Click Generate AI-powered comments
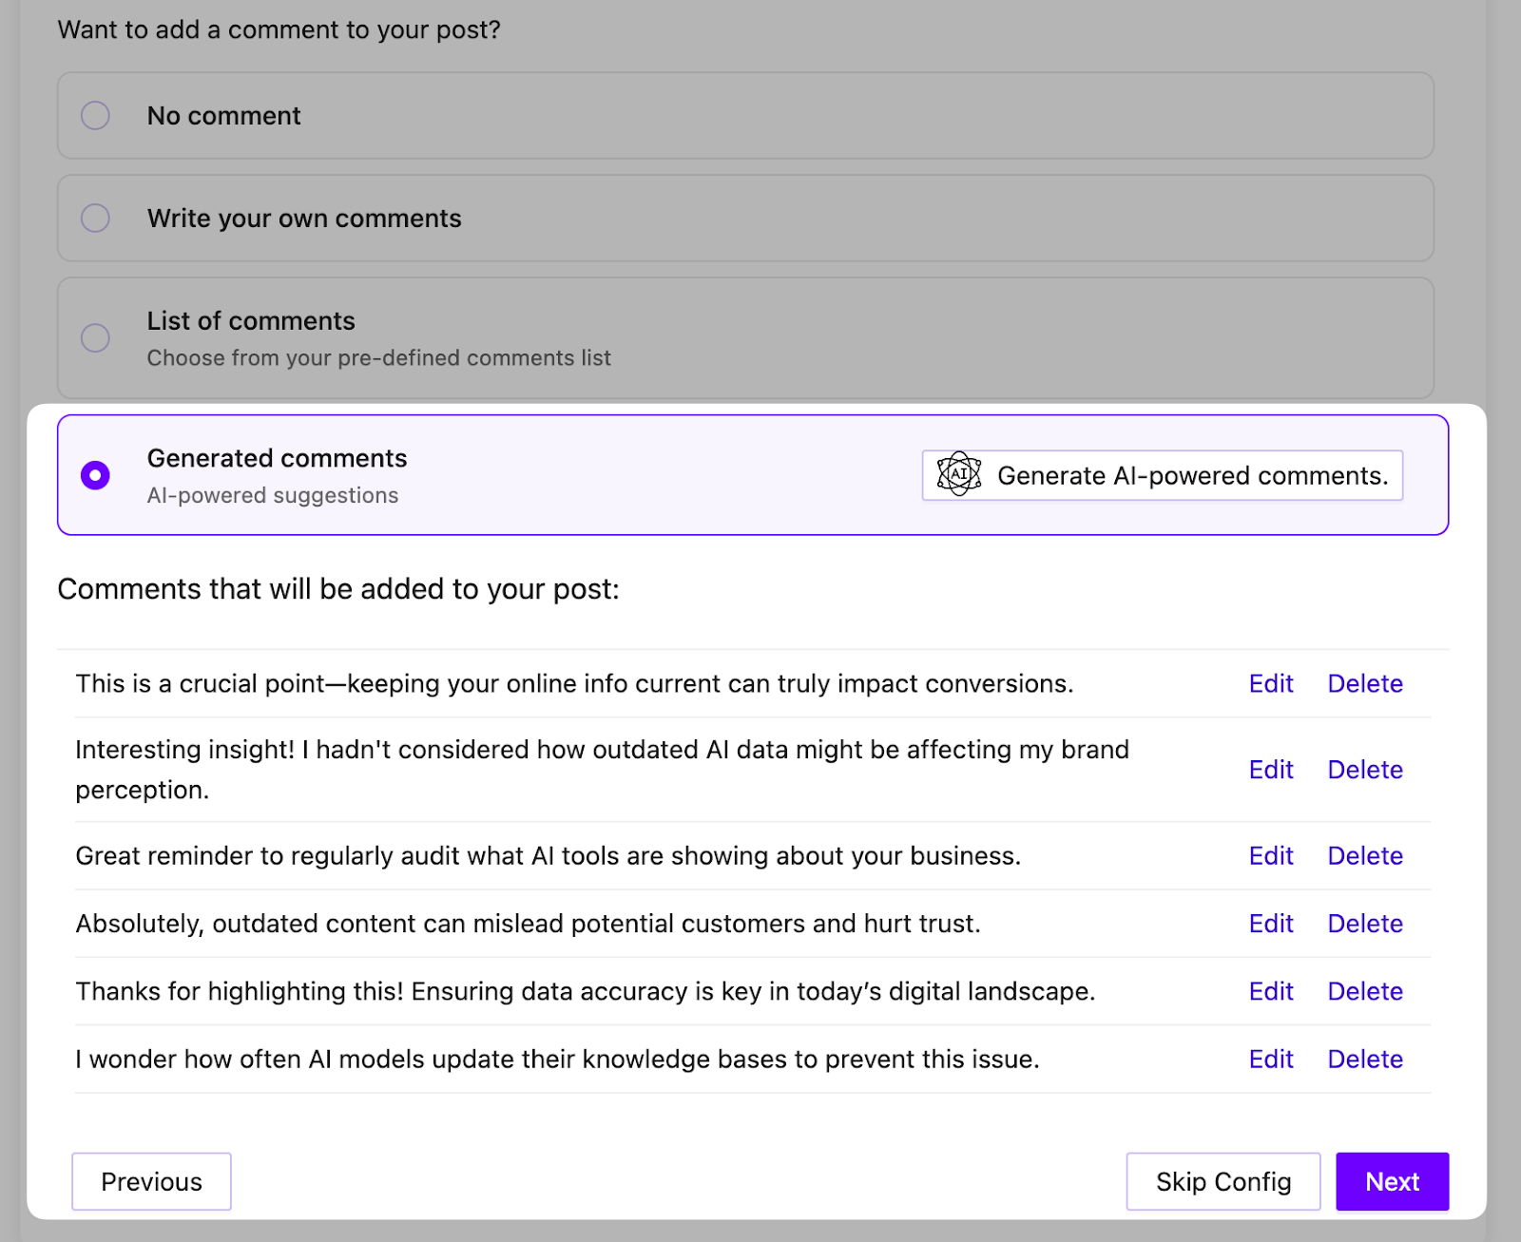1521x1242 pixels. tap(1162, 475)
